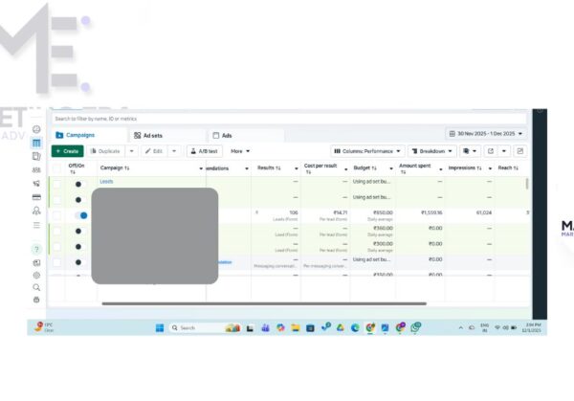Click the Settings gear icon in sidebar
This screenshot has height=401, width=574.
pos(36,275)
